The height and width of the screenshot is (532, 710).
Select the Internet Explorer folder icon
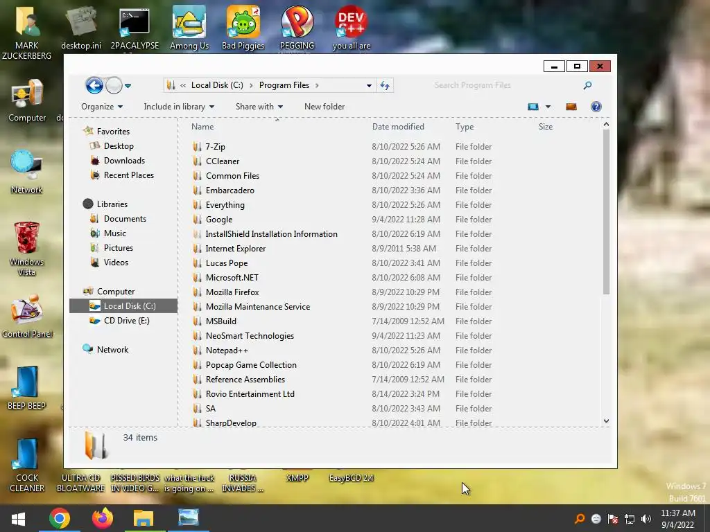click(x=197, y=249)
